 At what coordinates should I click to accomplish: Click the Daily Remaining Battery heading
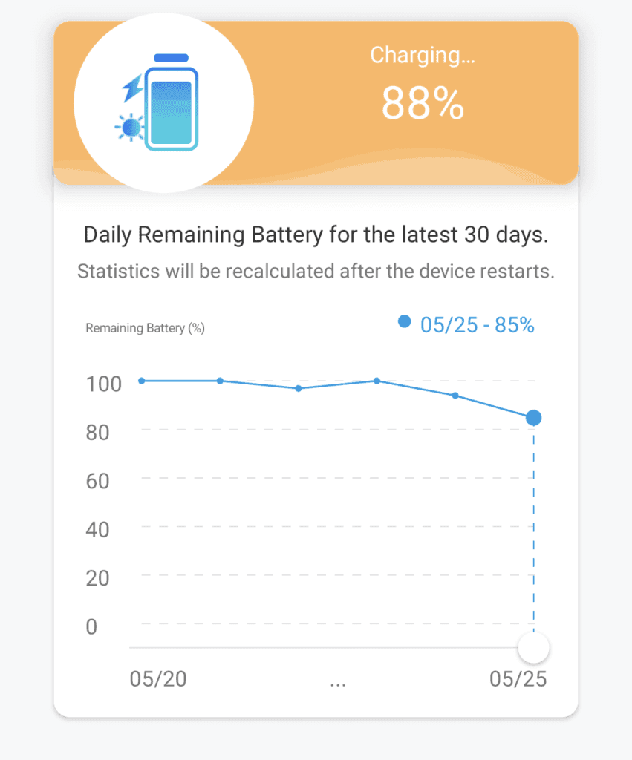click(x=316, y=235)
